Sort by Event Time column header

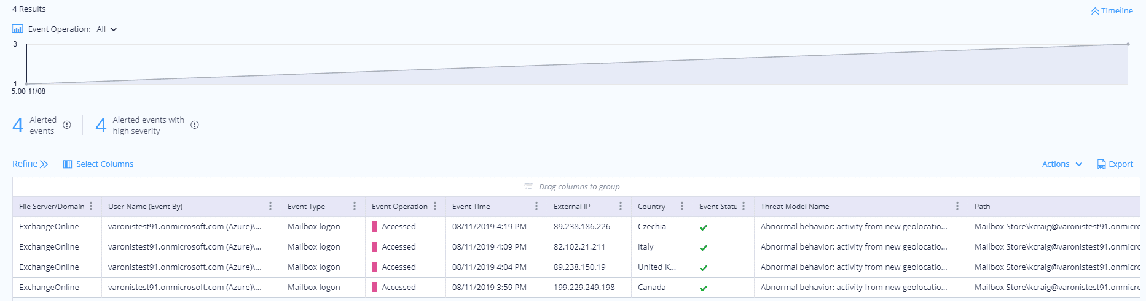[471, 207]
